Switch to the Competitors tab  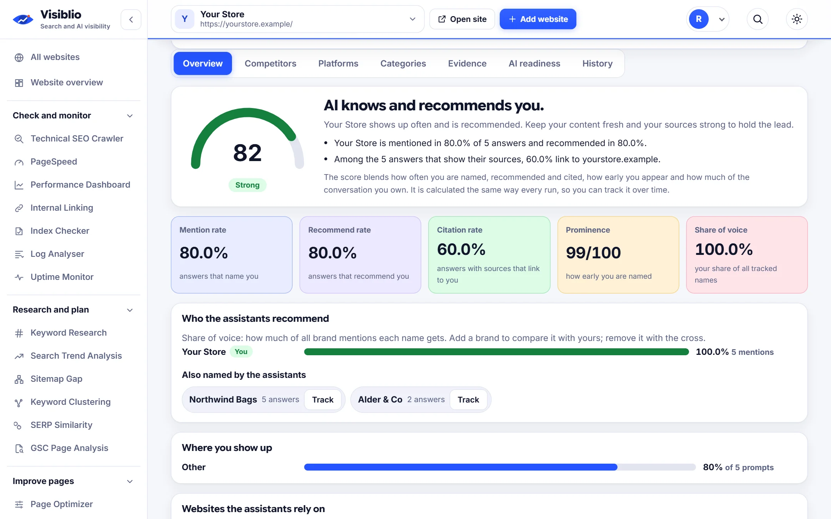270,63
